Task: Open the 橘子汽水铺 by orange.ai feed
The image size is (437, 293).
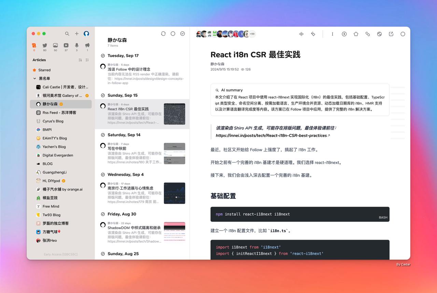Action: 61,189
